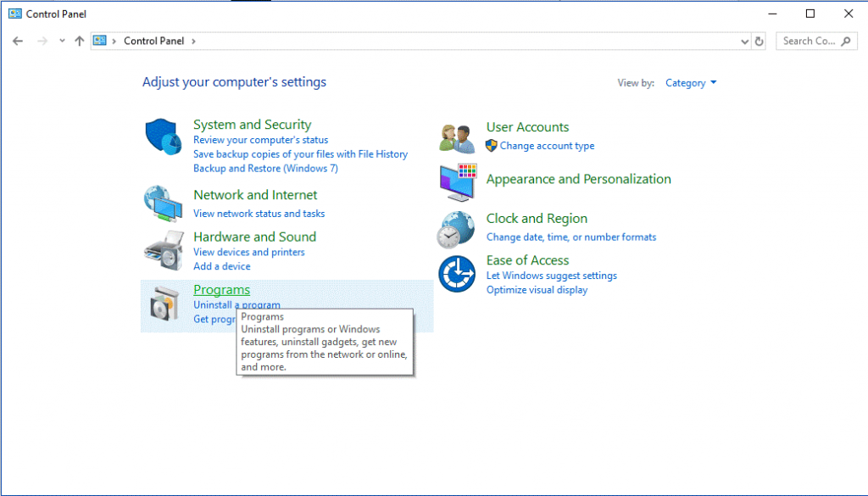Open the Programs disc box icon
The width and height of the screenshot is (868, 496).
(x=164, y=304)
